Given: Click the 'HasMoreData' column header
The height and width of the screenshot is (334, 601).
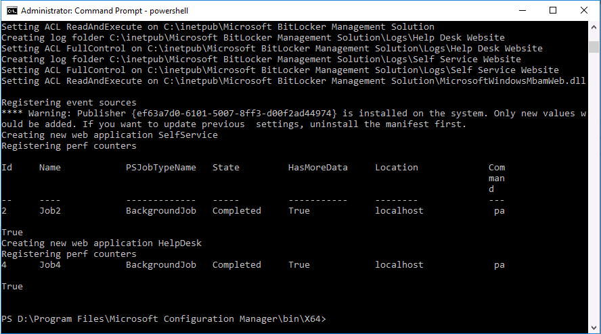Looking at the screenshot, I should pos(317,168).
